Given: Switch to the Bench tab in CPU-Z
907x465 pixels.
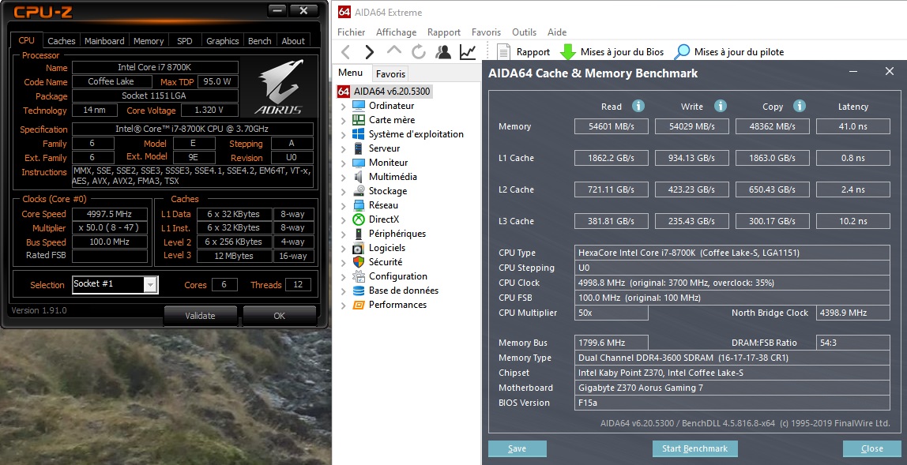Looking at the screenshot, I should click(x=260, y=41).
